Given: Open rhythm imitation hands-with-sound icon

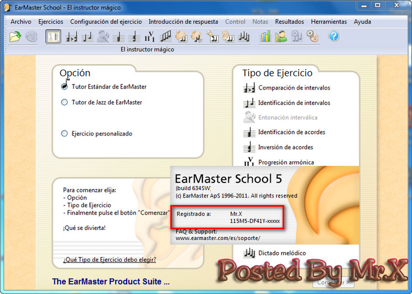Looking at the screenshot, I should pos(197,36).
